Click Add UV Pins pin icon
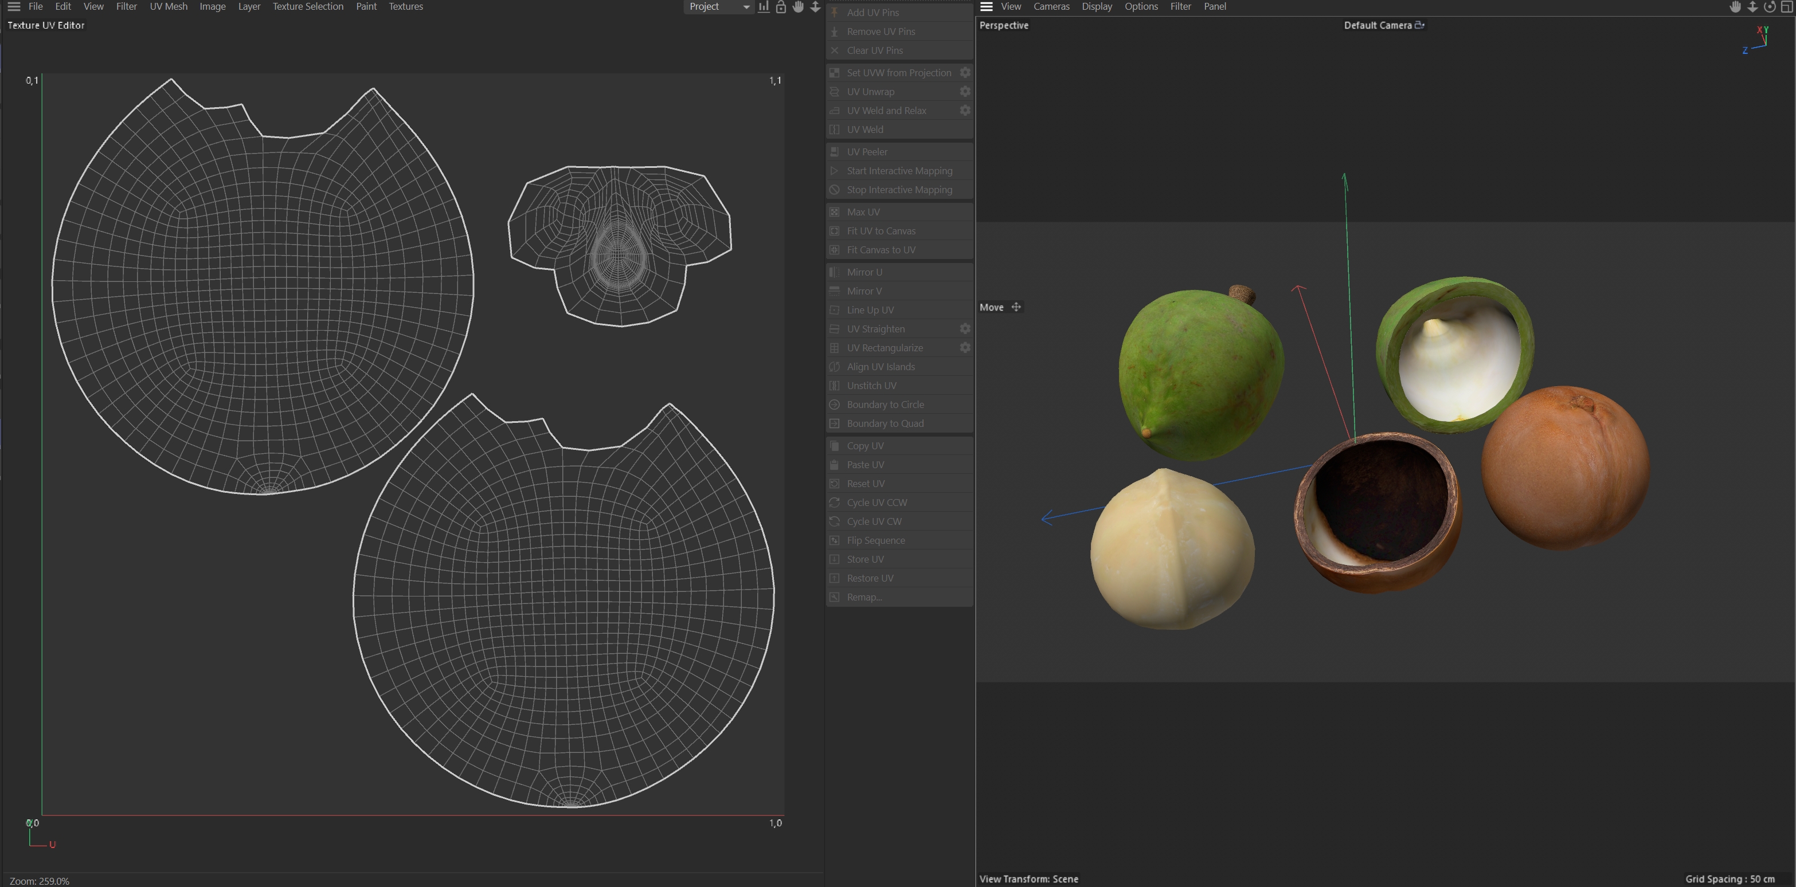Screen dimensions: 1796x887 pyautogui.click(x=835, y=13)
